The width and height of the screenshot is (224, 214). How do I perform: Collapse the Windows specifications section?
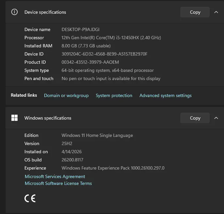click(x=216, y=118)
